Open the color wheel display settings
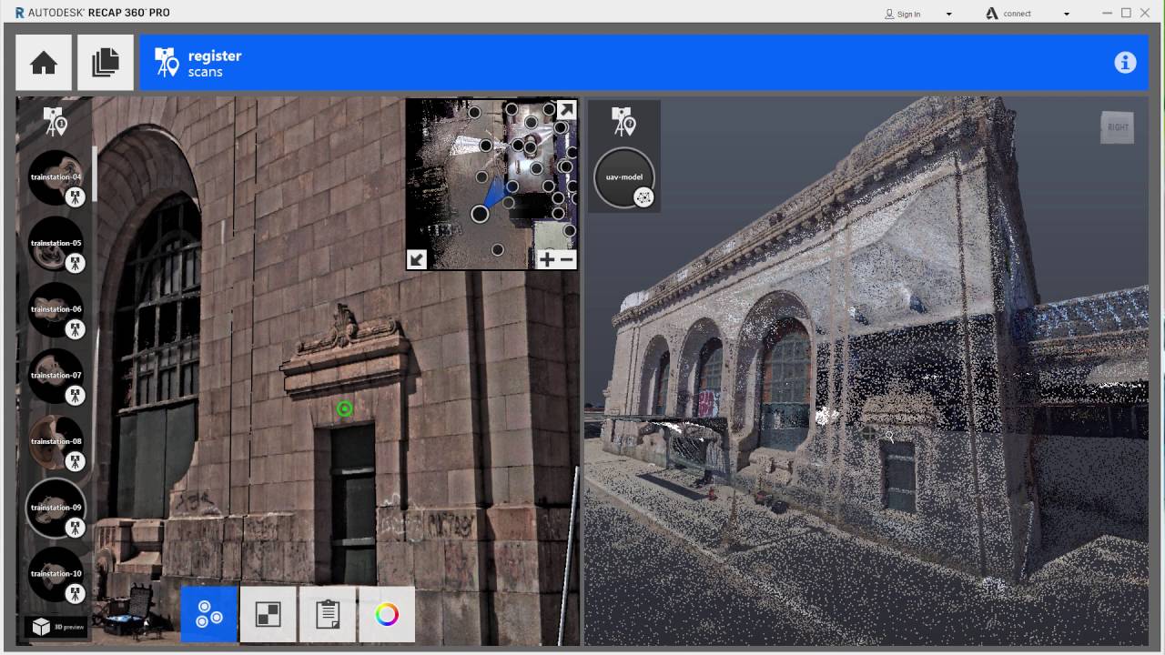1165x655 pixels. (x=387, y=614)
